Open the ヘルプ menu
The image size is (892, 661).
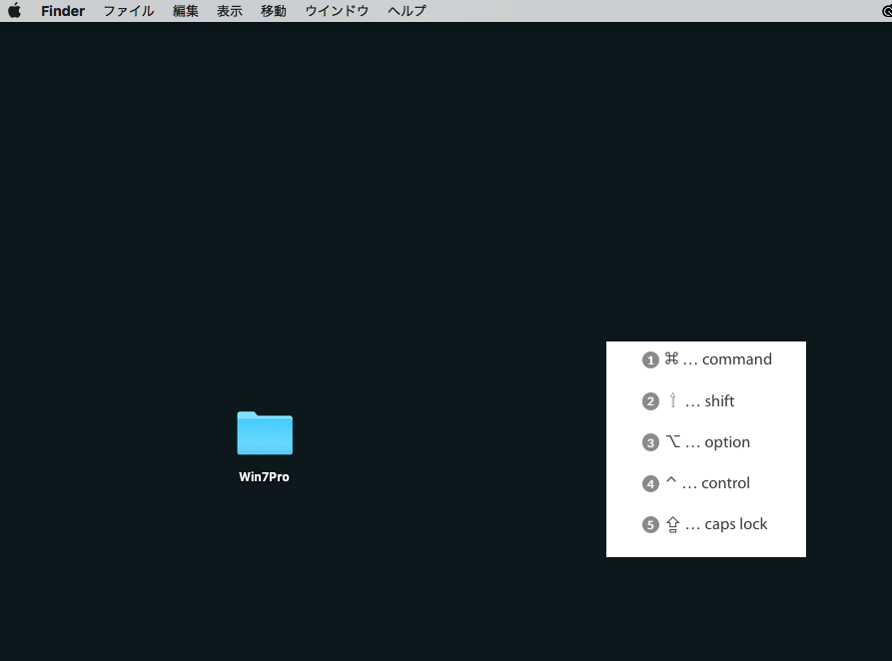point(407,11)
